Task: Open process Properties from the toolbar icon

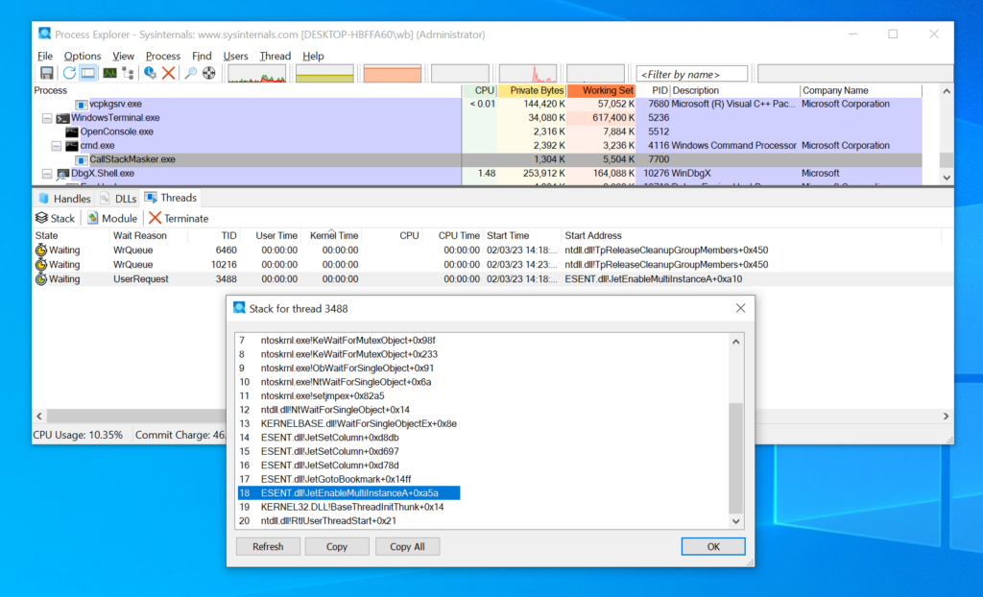Action: [150, 73]
